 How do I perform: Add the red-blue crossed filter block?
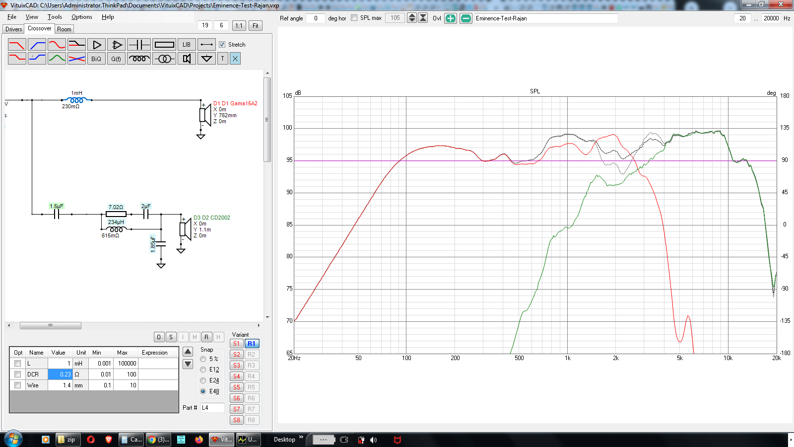click(76, 59)
